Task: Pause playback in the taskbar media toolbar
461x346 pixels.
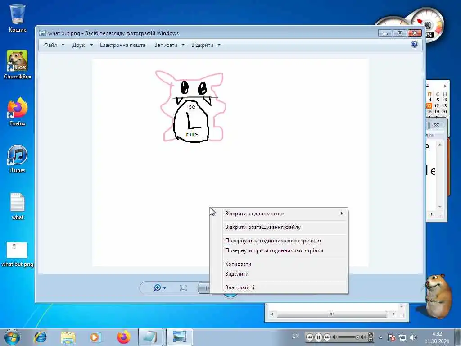Action: point(318,337)
